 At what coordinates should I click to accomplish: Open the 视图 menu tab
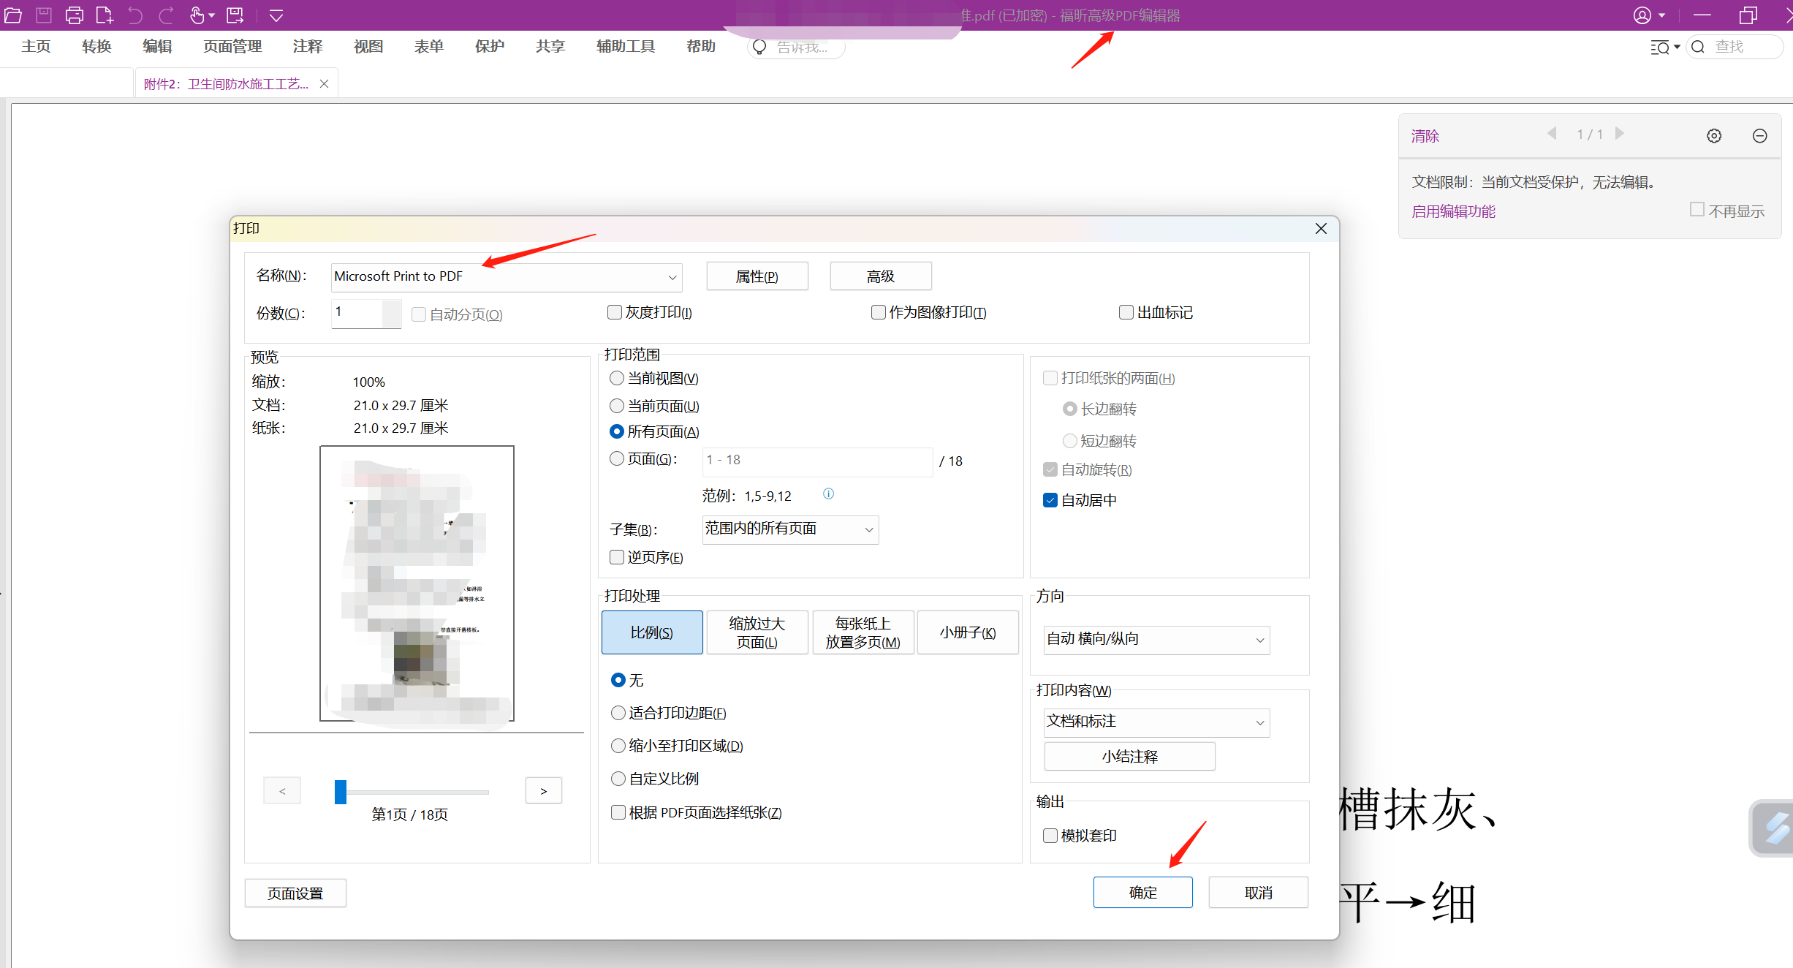point(368,46)
